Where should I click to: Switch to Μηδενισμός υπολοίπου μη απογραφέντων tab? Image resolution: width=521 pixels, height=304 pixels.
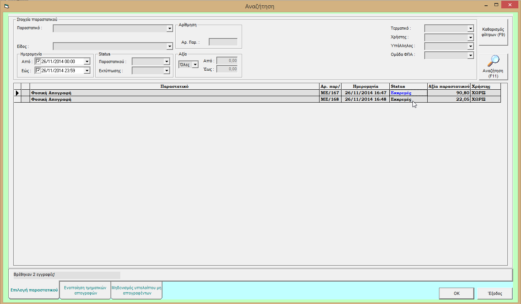click(x=137, y=290)
